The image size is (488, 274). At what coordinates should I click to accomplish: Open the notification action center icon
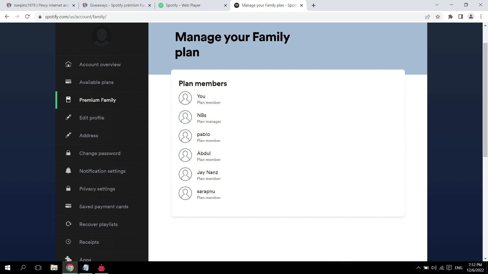pyautogui.click(x=449, y=268)
